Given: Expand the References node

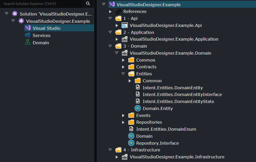Looking at the screenshot, I should click(110, 12).
